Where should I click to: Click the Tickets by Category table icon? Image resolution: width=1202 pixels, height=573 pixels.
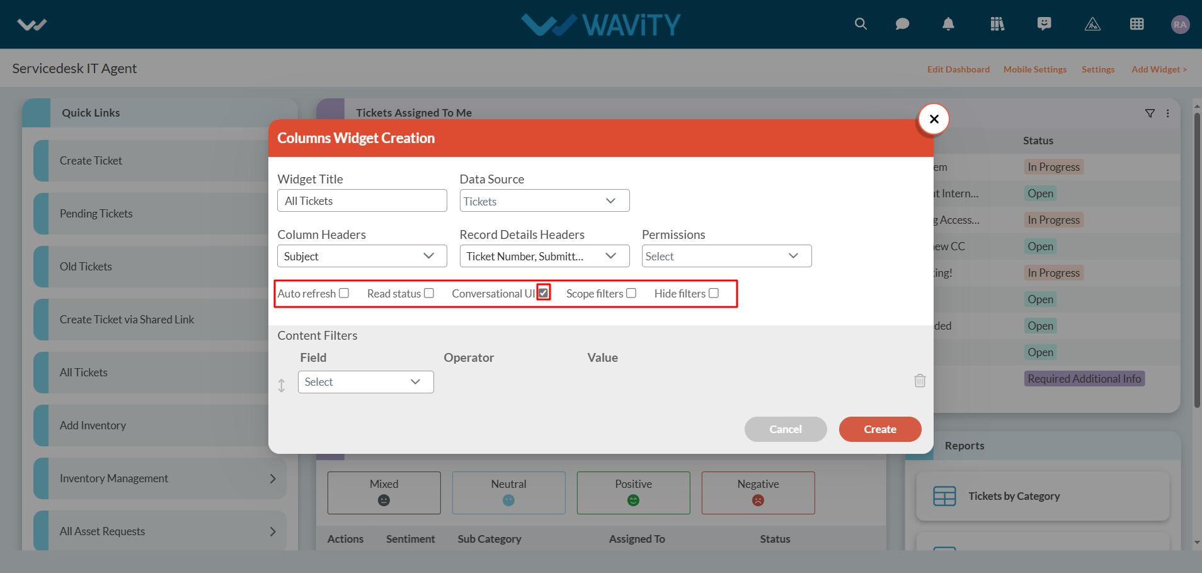[944, 496]
